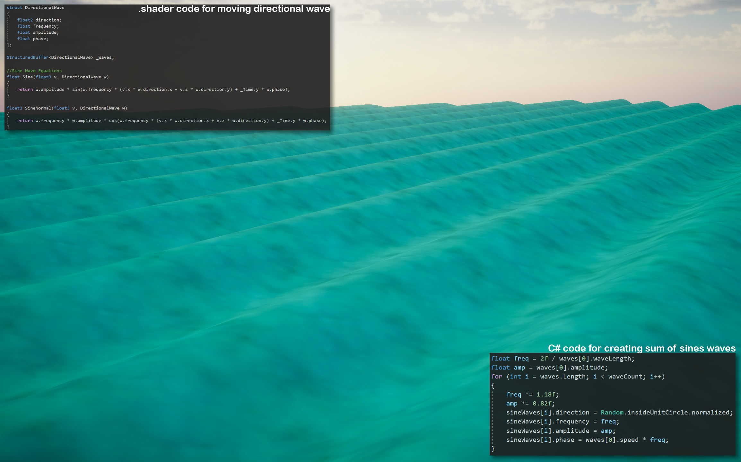Click the cos() return statement line
This screenshot has width=741, height=462.
(x=171, y=121)
